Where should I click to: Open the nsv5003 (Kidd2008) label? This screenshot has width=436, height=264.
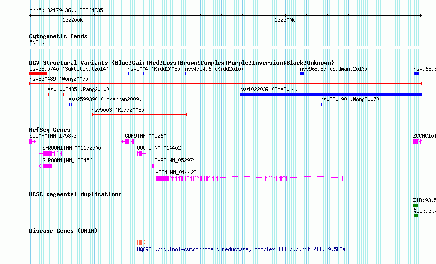118,110
